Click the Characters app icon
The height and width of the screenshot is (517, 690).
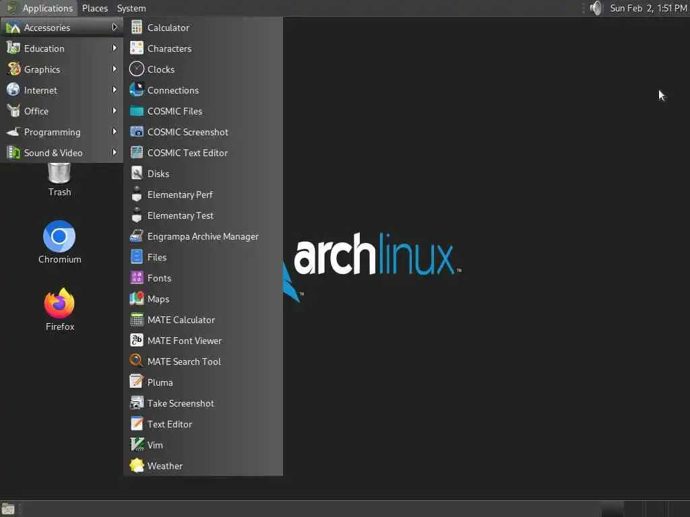136,48
